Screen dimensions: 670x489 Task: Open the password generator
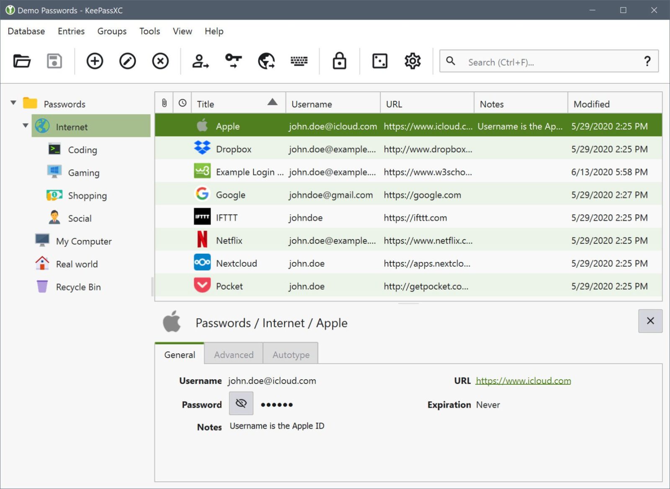(x=379, y=61)
